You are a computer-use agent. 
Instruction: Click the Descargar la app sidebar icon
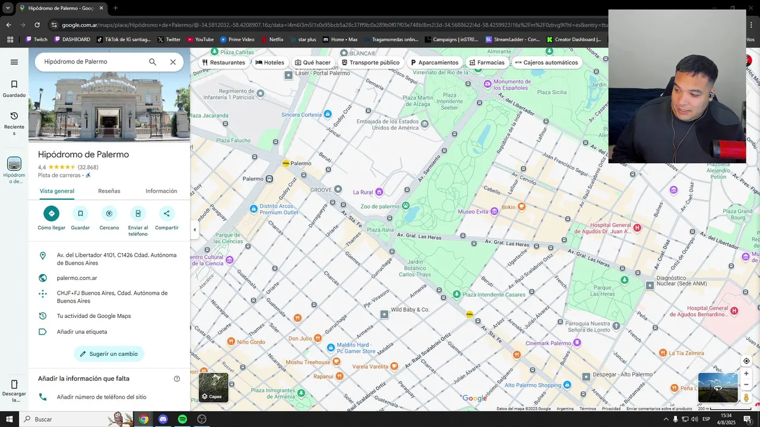click(x=14, y=391)
